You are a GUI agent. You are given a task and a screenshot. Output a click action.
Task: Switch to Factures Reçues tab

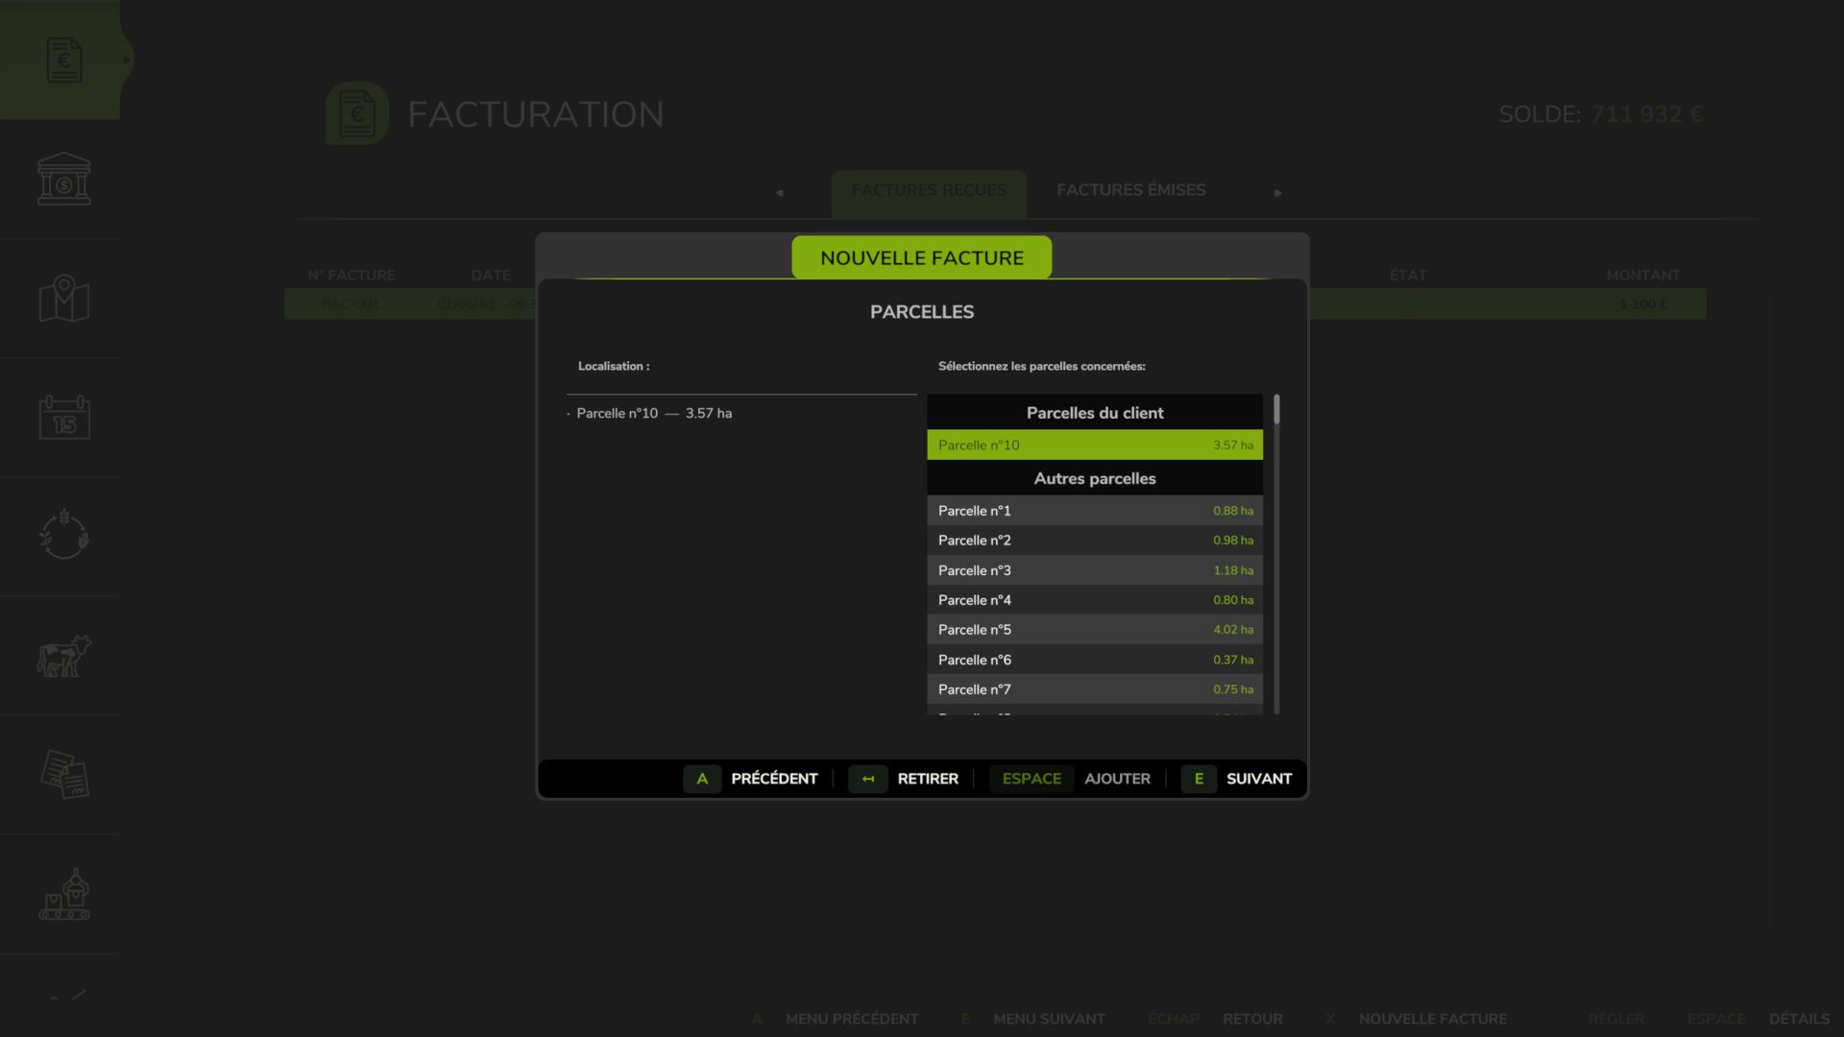pos(928,190)
